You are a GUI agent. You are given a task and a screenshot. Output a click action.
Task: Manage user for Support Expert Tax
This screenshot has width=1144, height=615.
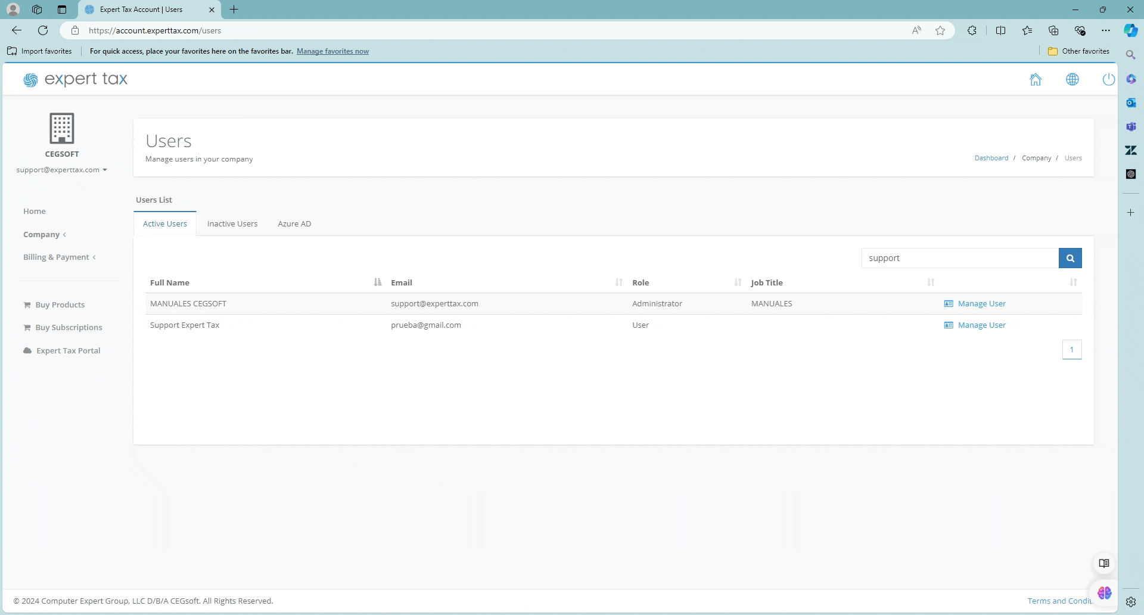981,325
